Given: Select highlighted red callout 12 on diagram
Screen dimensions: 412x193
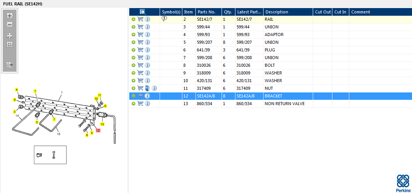Looking at the screenshot, I should [98, 130].
